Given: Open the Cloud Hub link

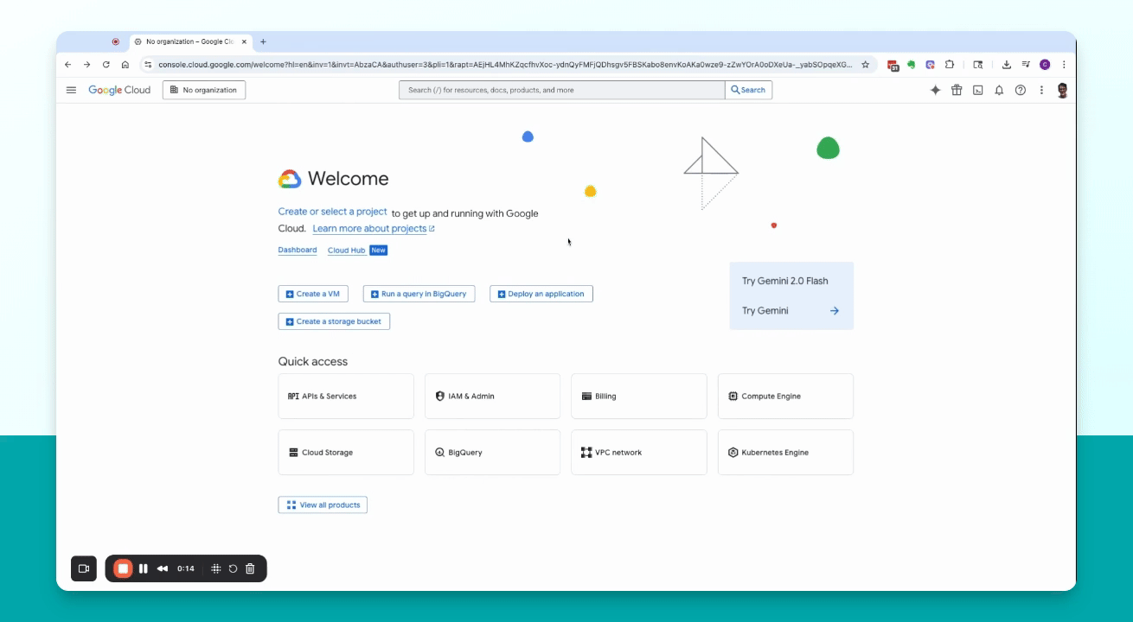Looking at the screenshot, I should click(x=346, y=251).
